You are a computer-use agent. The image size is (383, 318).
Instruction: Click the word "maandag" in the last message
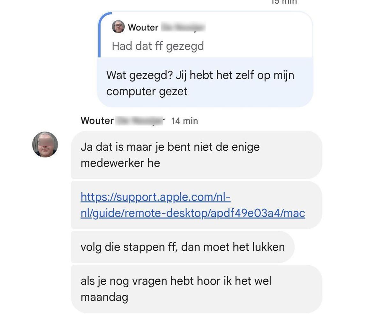[104, 297]
